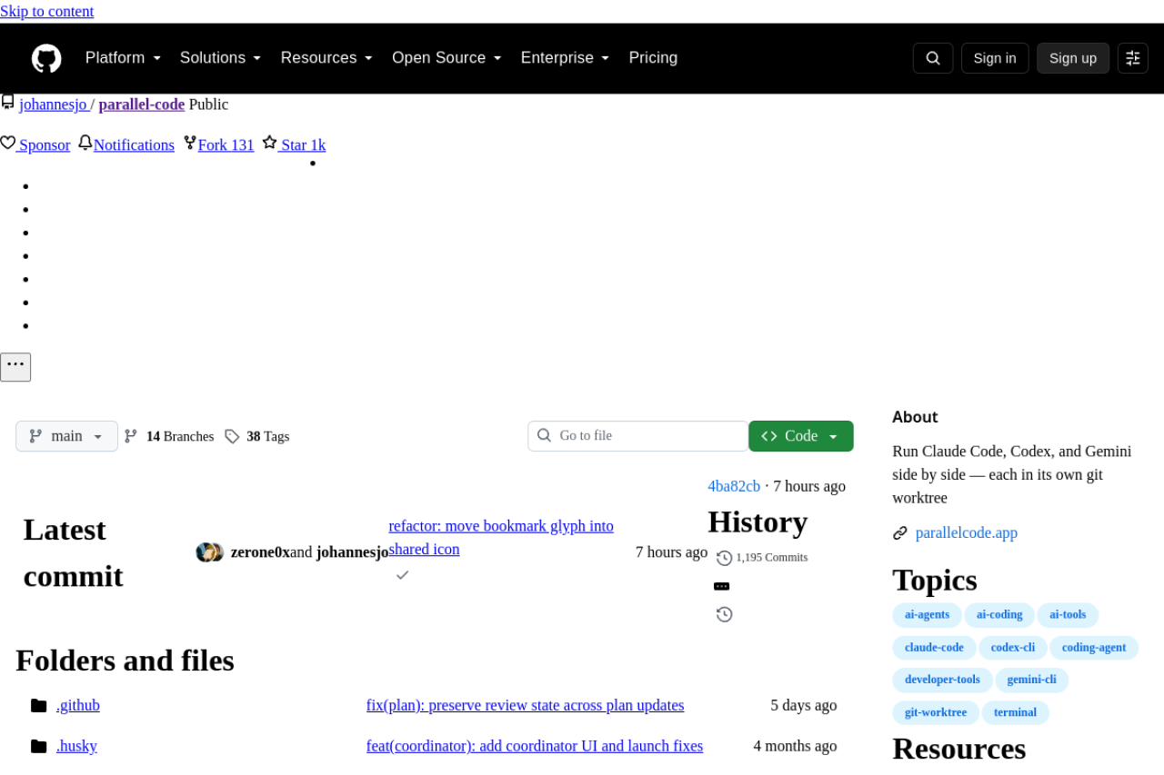Open 'feat(coordinator): add coordinator UI' commit link
The height and width of the screenshot is (775, 1164).
535,746
